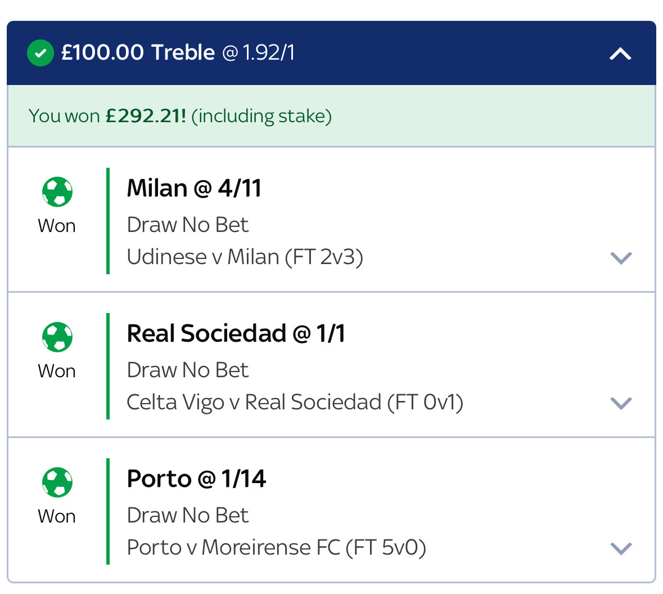Click the green checkmark icon in header
The image size is (663, 594).
pos(40,53)
